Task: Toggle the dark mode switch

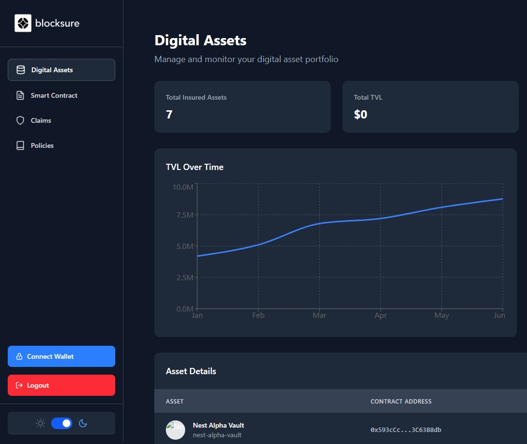Action: 61,423
